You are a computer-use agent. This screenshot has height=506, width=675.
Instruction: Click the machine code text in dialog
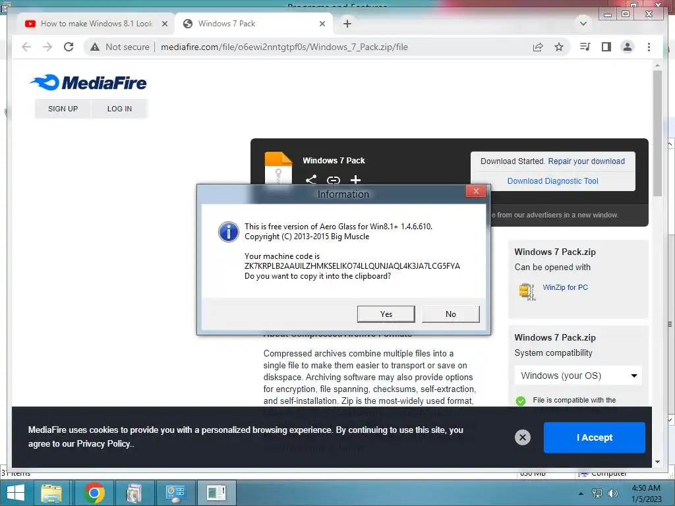352,266
